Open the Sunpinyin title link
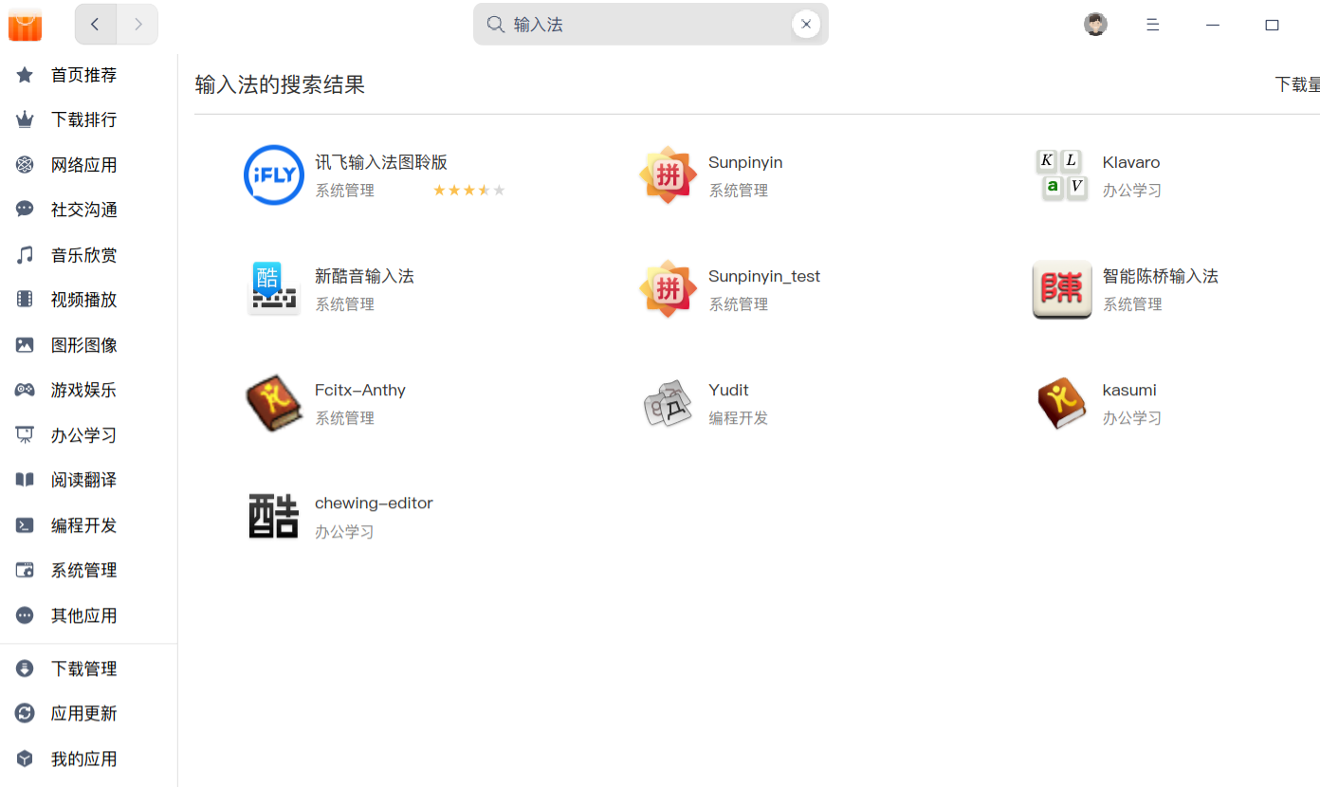 745,162
